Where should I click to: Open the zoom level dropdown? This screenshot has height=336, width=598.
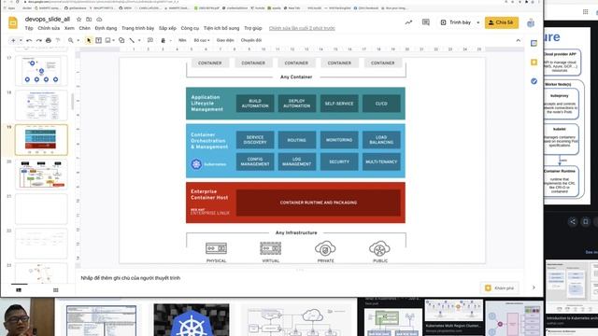coord(78,40)
